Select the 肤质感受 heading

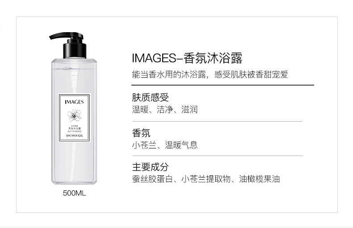pyautogui.click(x=150, y=97)
